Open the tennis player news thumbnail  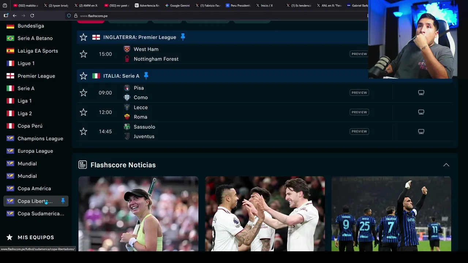pos(138,214)
